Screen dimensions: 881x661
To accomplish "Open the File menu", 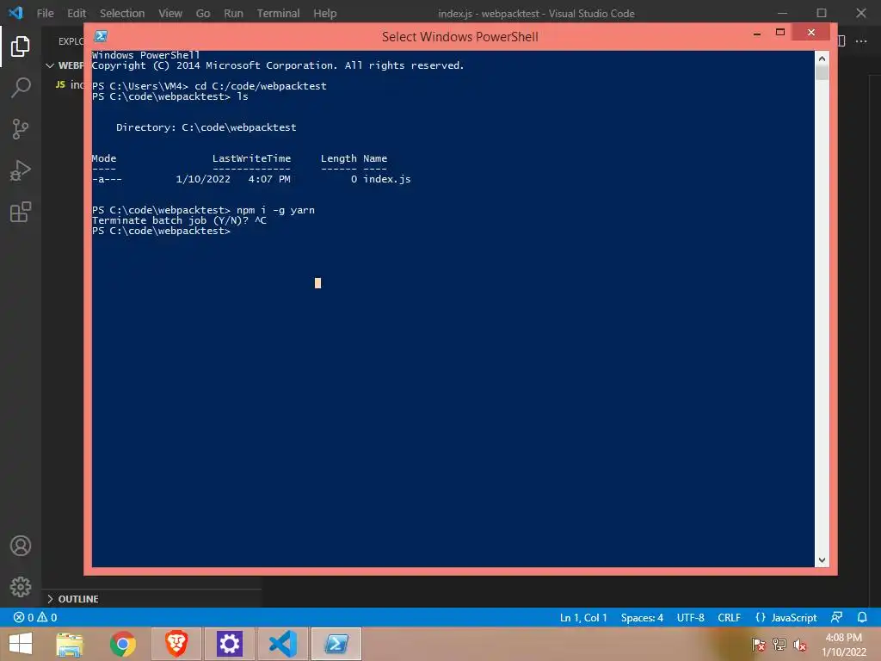I will click(45, 13).
